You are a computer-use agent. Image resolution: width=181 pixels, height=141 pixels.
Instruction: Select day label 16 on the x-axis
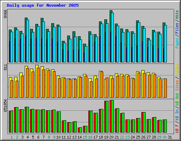pyautogui.click(x=90, y=137)
